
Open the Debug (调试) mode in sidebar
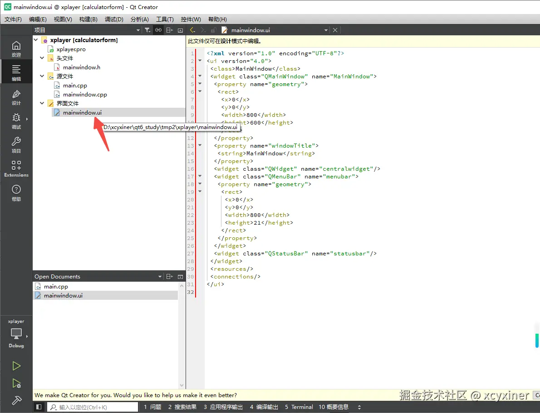tap(16, 121)
